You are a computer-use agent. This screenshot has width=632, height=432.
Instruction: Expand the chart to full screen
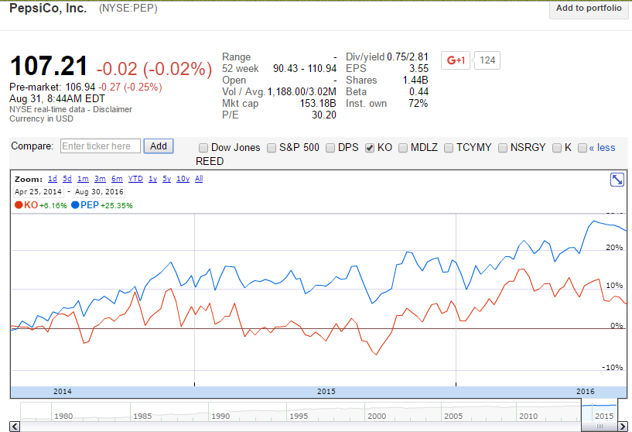(617, 180)
